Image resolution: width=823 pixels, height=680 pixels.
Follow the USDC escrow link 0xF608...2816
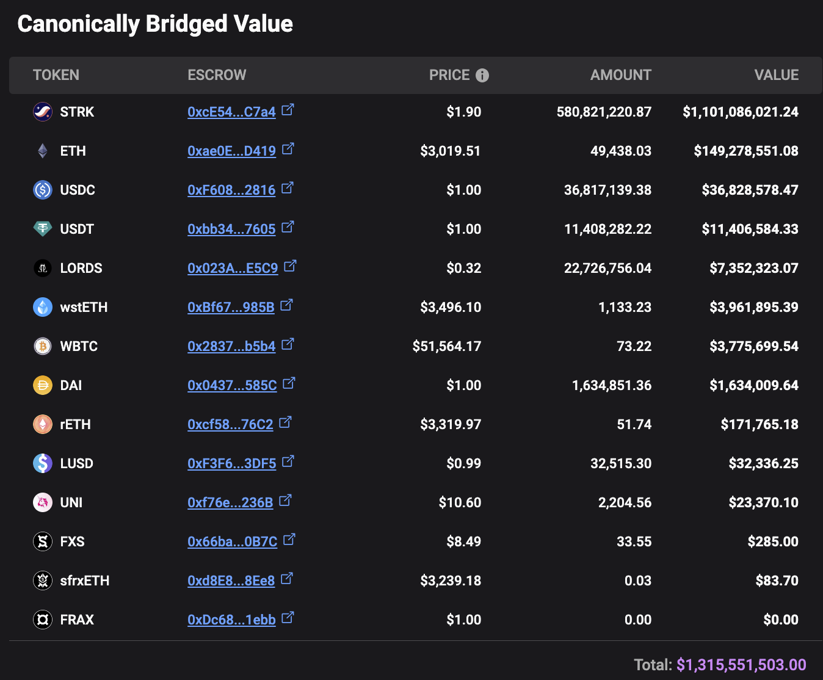coord(231,190)
